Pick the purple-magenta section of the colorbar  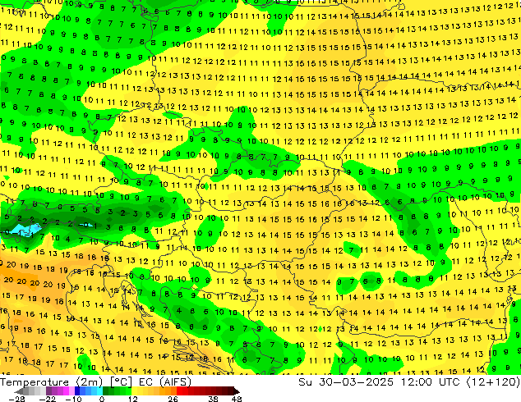[x=60, y=391]
